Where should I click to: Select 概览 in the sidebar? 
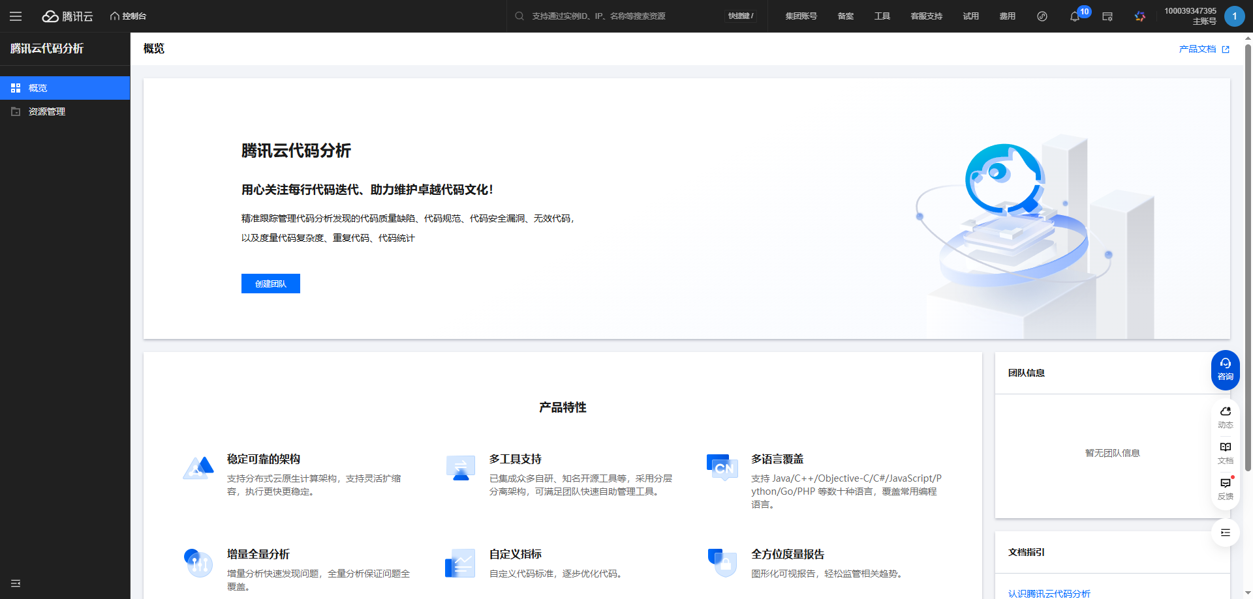(x=65, y=88)
